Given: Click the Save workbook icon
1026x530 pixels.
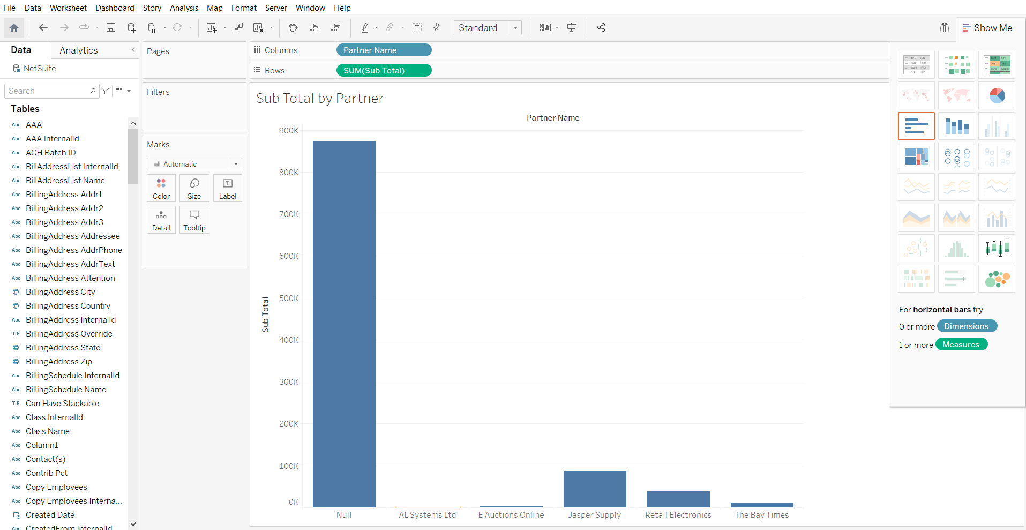Looking at the screenshot, I should 111,28.
